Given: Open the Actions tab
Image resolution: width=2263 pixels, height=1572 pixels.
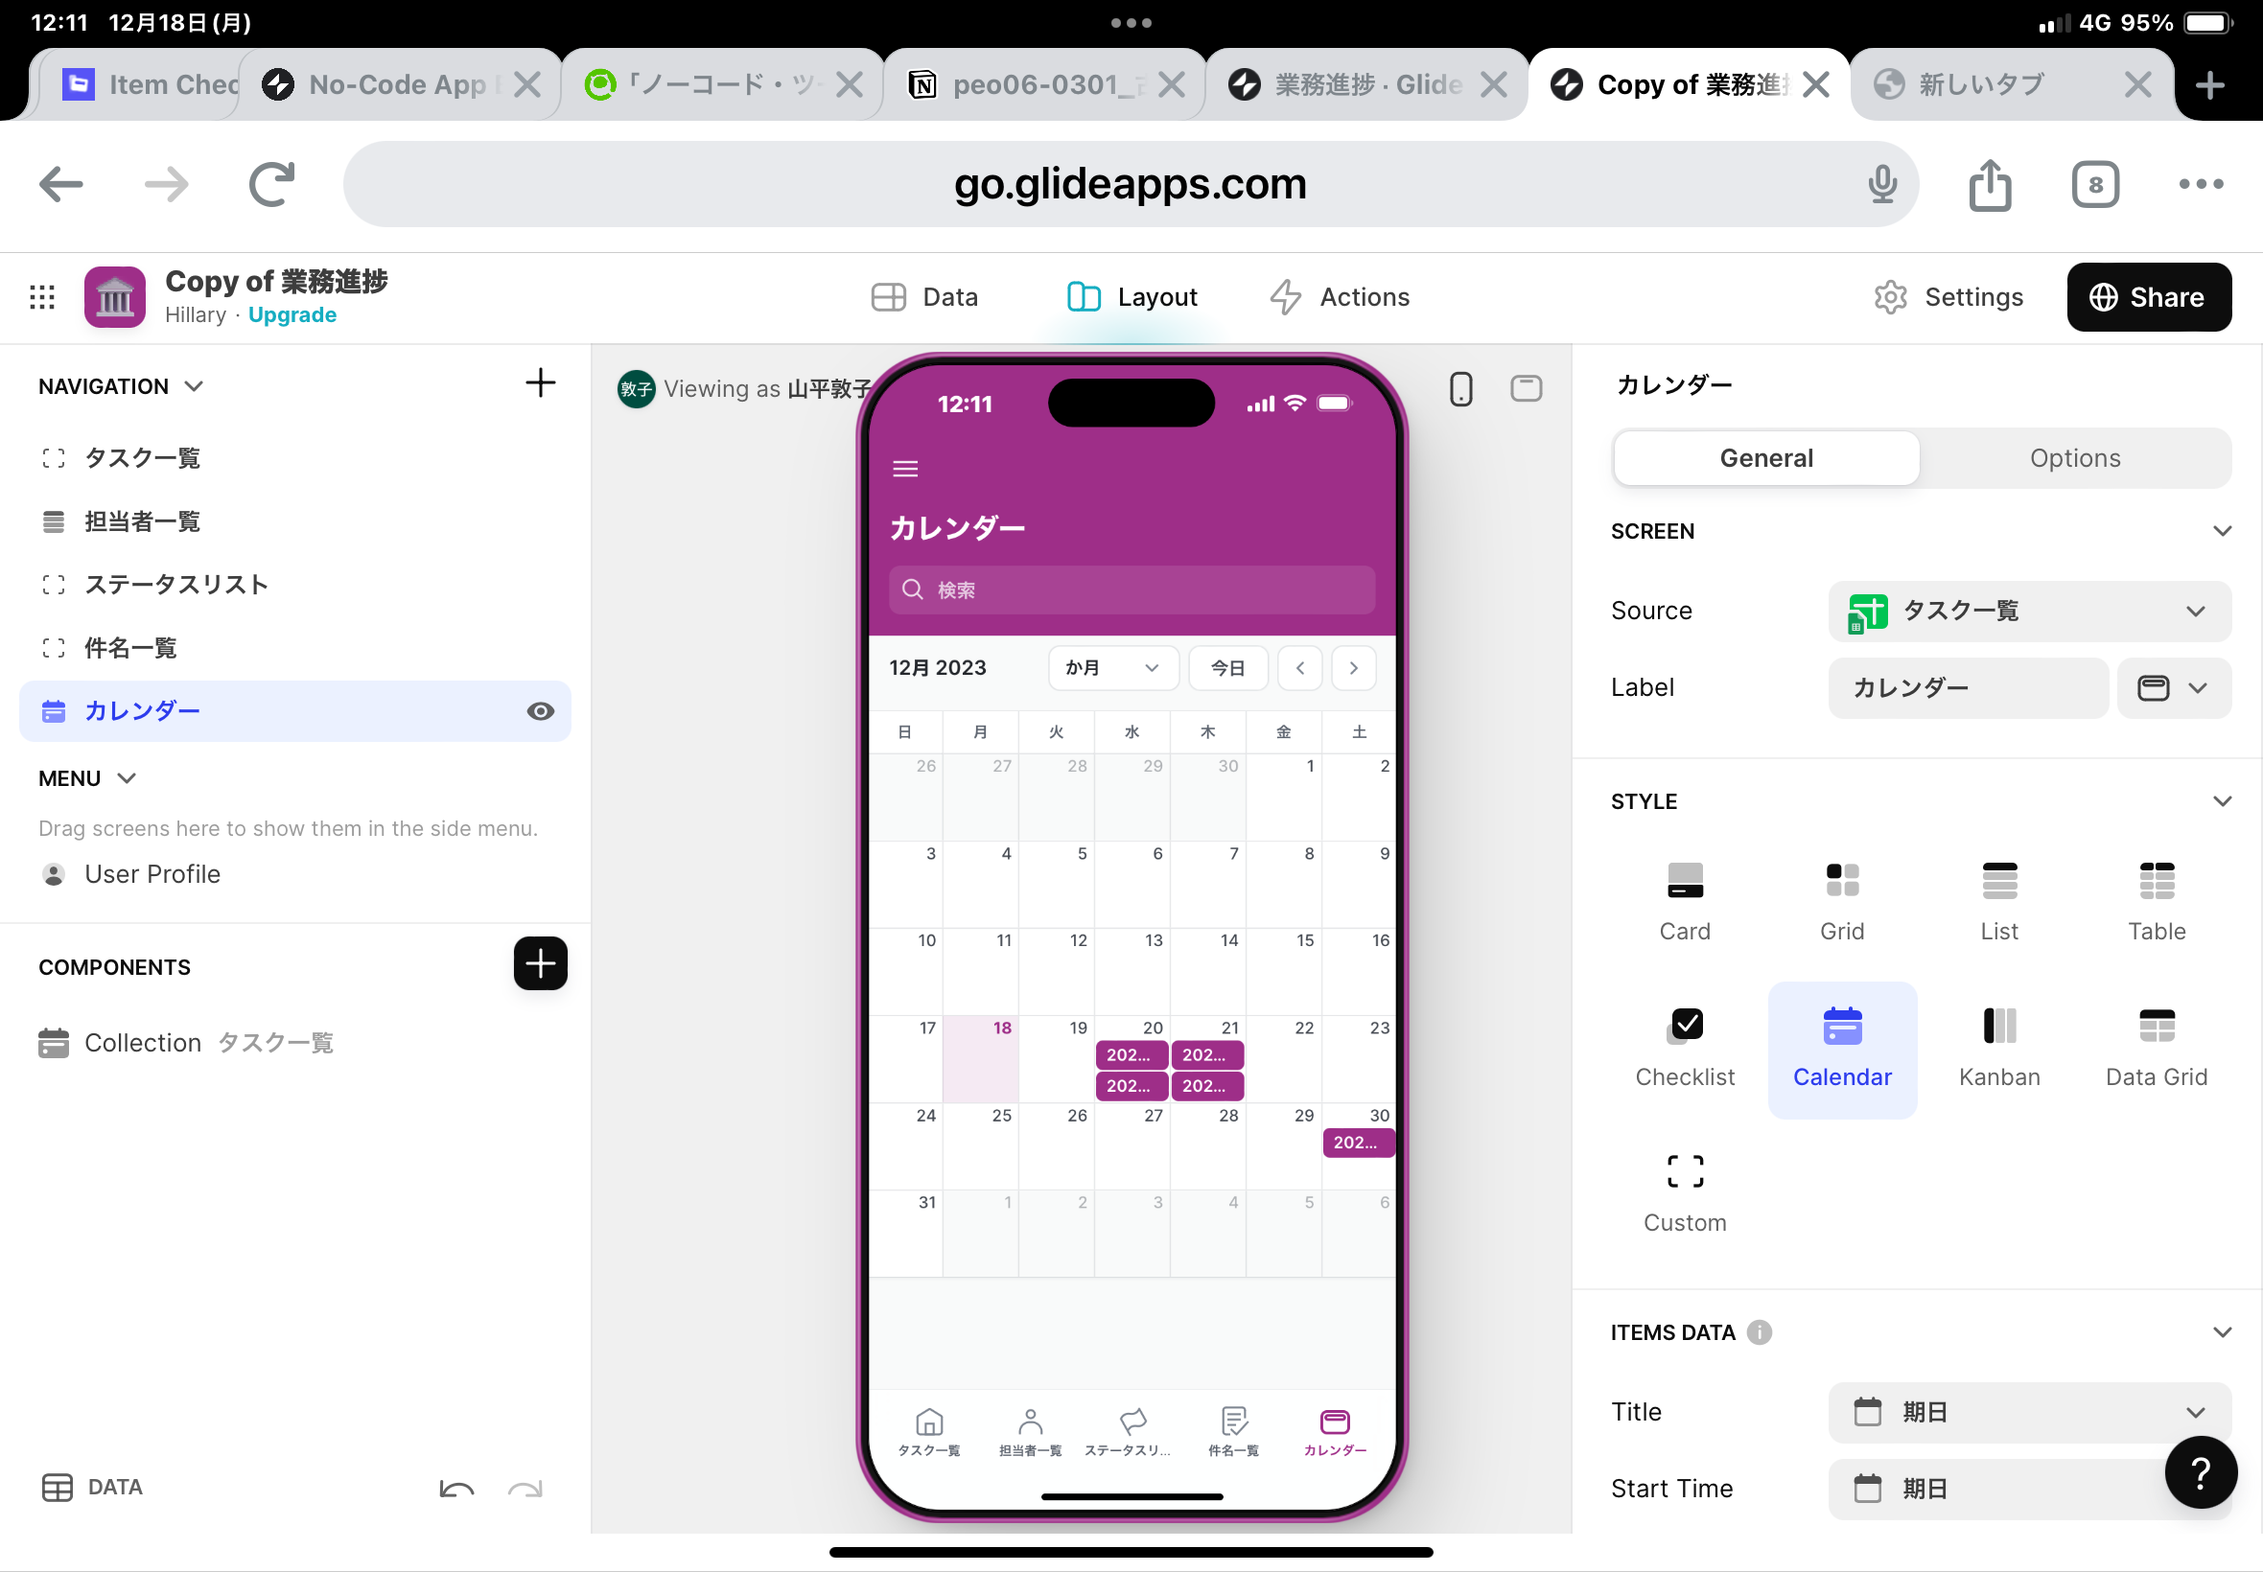Looking at the screenshot, I should point(1339,296).
